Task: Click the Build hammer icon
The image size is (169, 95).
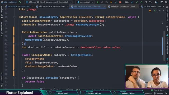Action: click(20, 2)
